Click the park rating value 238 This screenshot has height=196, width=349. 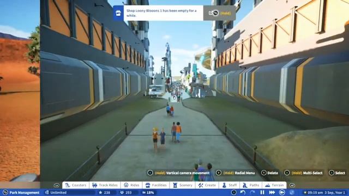tap(107, 193)
